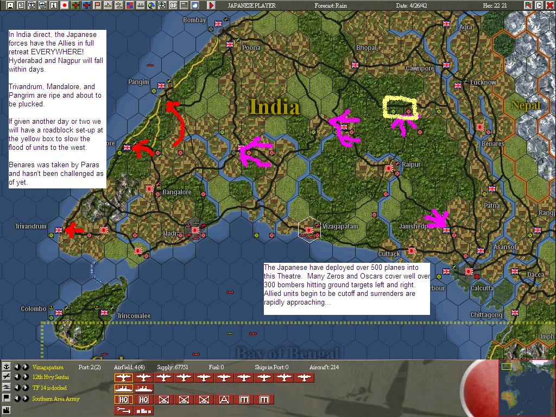Open the 12th Hvy Sentai link
The width and height of the screenshot is (556, 417).
50,377
